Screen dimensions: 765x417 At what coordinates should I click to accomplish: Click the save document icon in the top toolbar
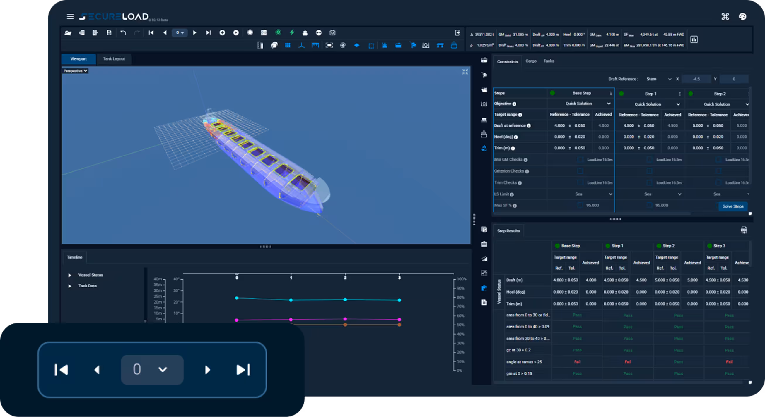[x=109, y=33]
